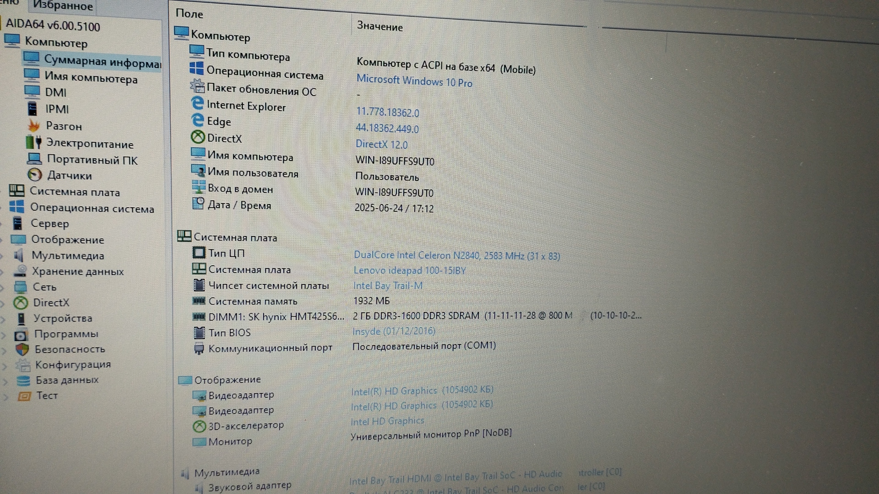879x494 pixels.
Task: Click the Значение column header
Action: (x=380, y=27)
